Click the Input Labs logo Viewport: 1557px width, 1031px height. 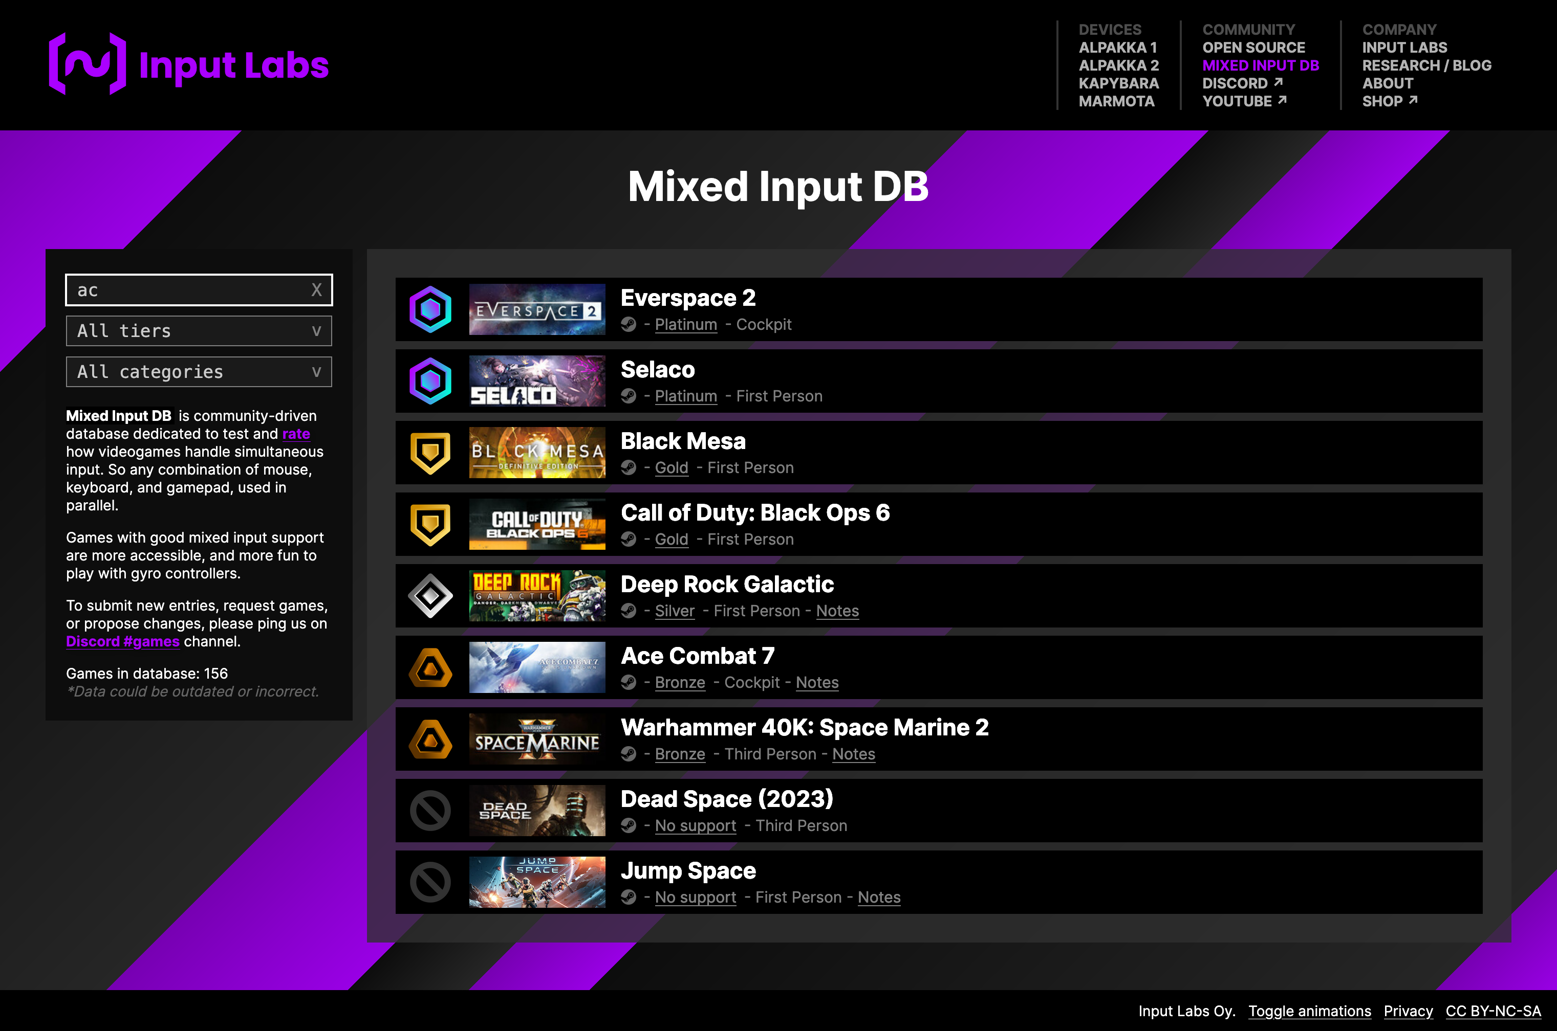(x=189, y=64)
